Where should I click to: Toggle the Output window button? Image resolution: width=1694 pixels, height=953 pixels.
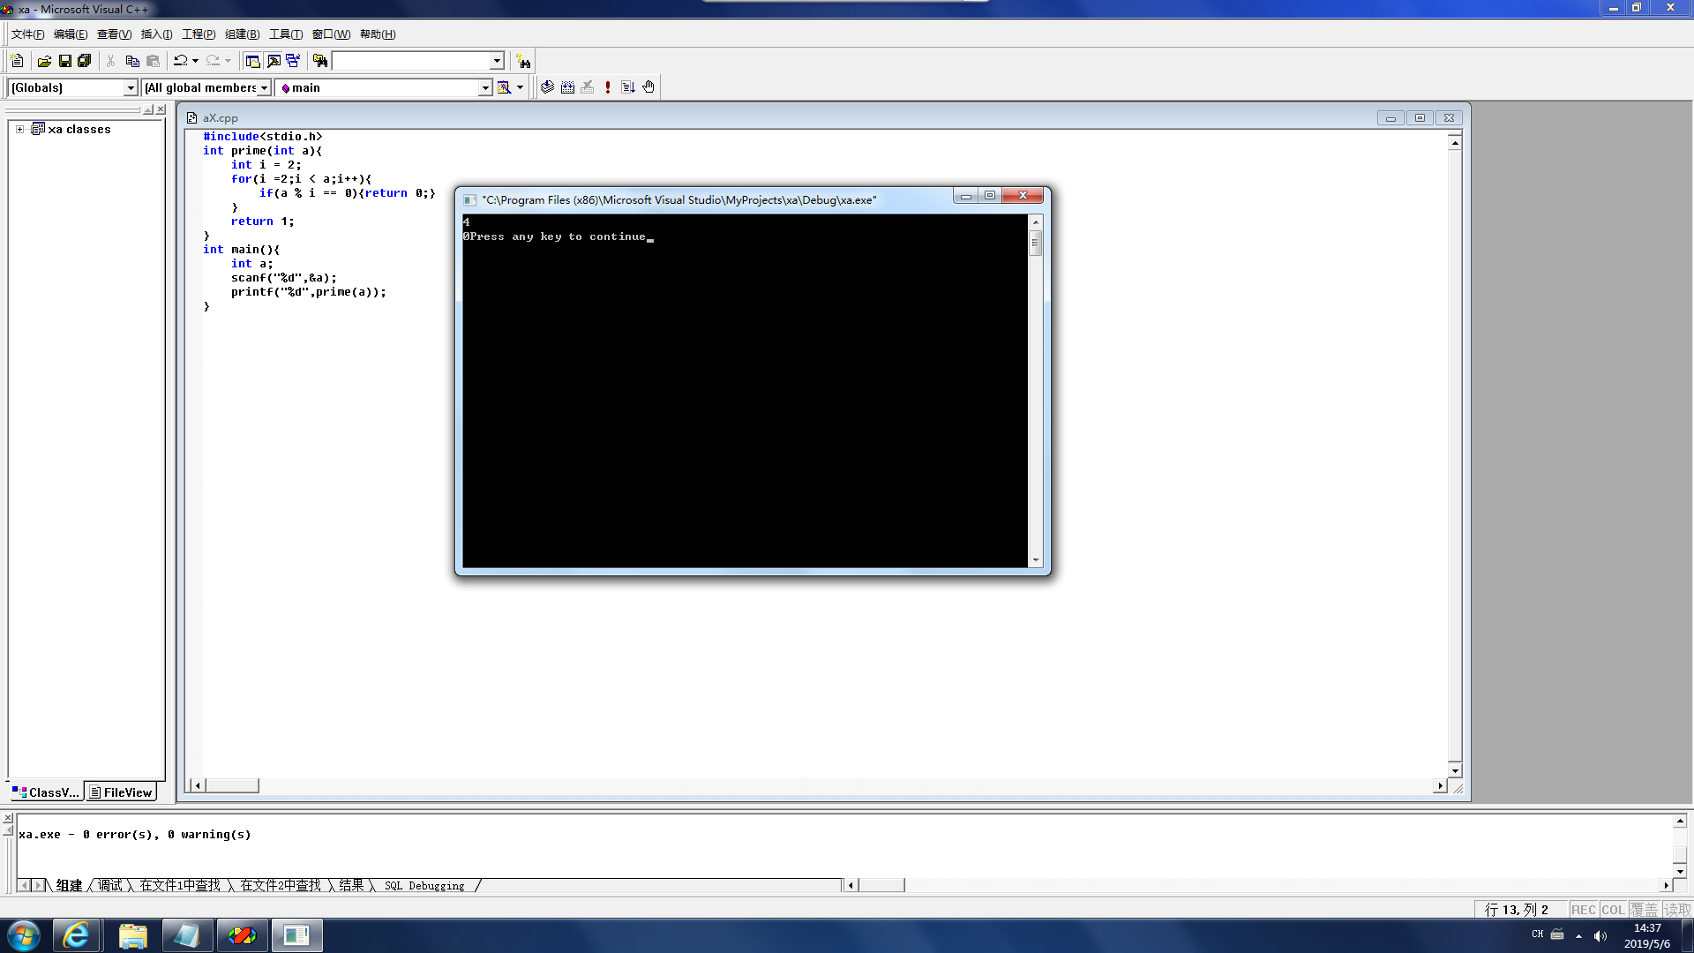click(274, 61)
